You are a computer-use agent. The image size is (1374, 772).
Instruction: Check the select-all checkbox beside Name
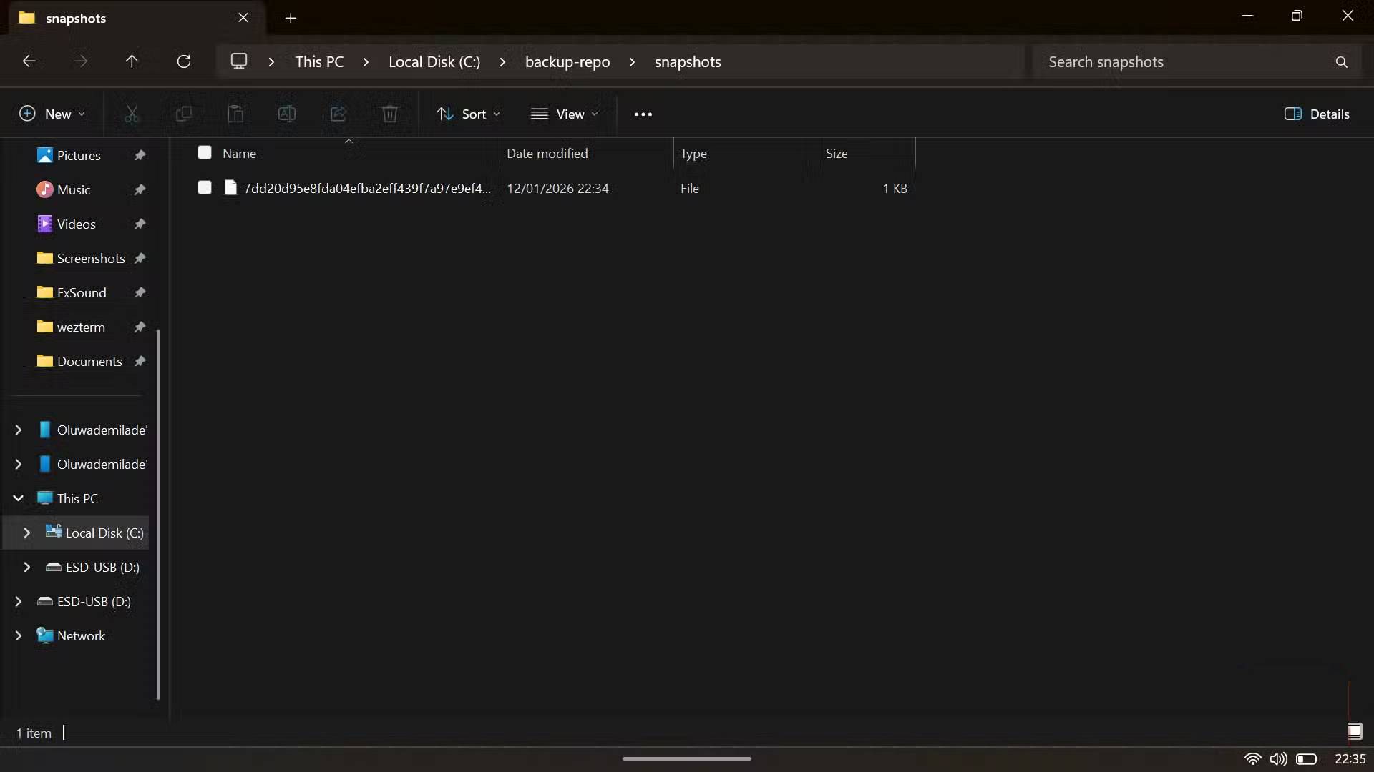click(x=205, y=152)
